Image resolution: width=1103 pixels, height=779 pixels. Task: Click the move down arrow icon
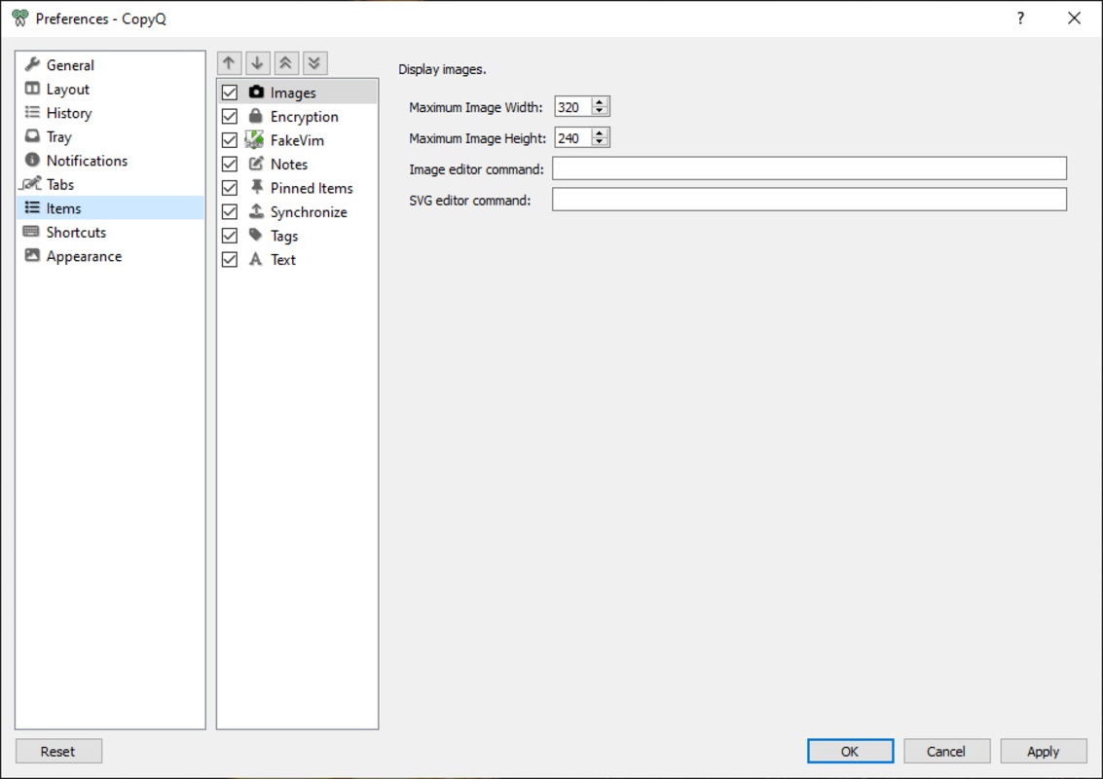(x=257, y=63)
